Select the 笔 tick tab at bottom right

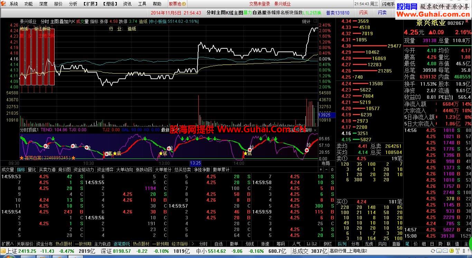coord(407,244)
